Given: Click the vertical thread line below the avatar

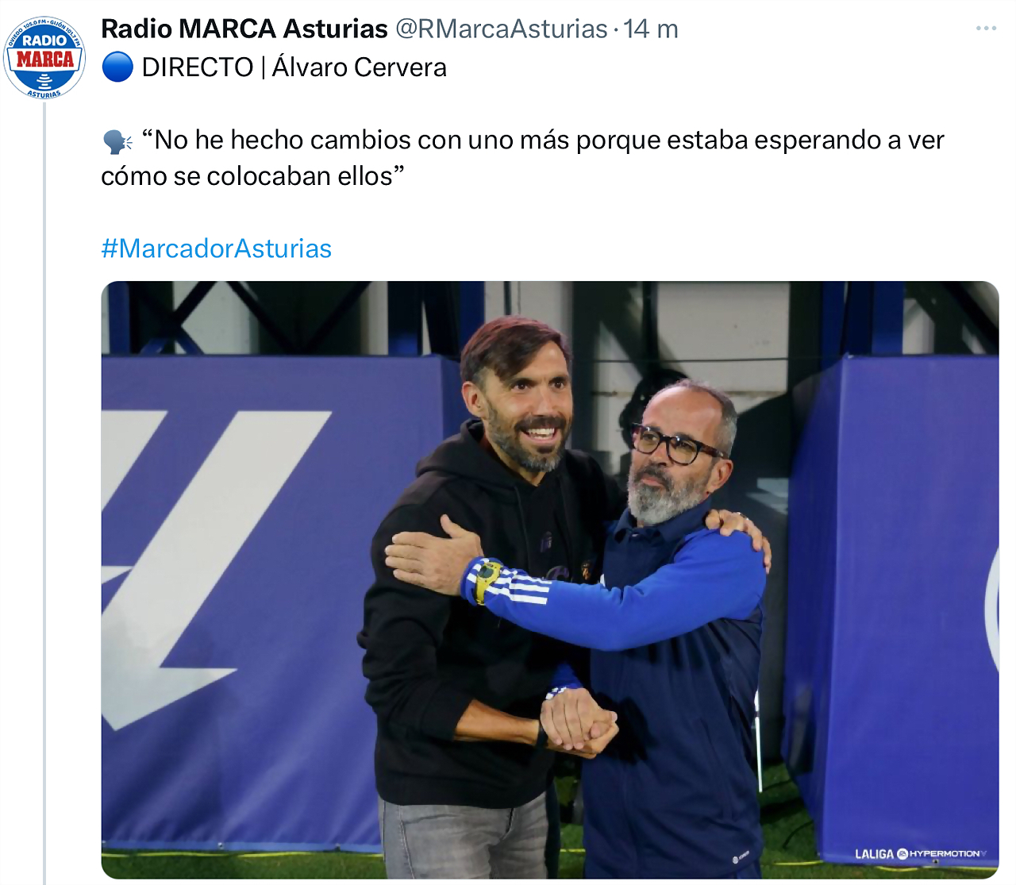Looking at the screenshot, I should pyautogui.click(x=44, y=492).
